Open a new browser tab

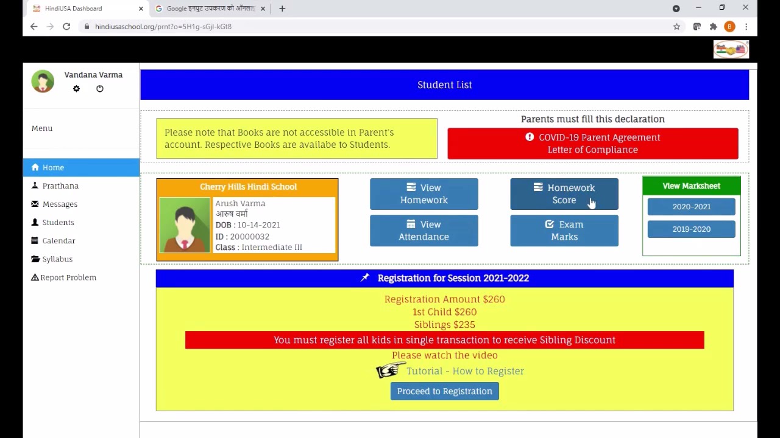click(282, 9)
